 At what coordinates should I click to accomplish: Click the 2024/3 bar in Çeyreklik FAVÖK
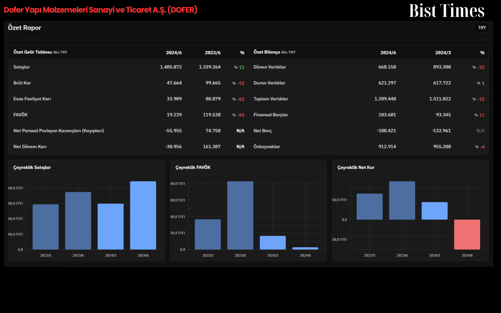coord(273,243)
